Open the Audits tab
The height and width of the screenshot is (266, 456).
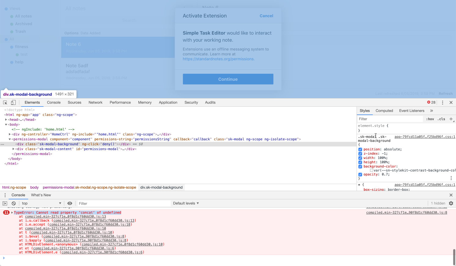tap(210, 102)
